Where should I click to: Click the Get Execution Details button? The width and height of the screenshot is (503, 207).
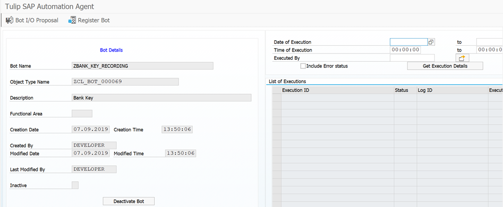(x=445, y=66)
